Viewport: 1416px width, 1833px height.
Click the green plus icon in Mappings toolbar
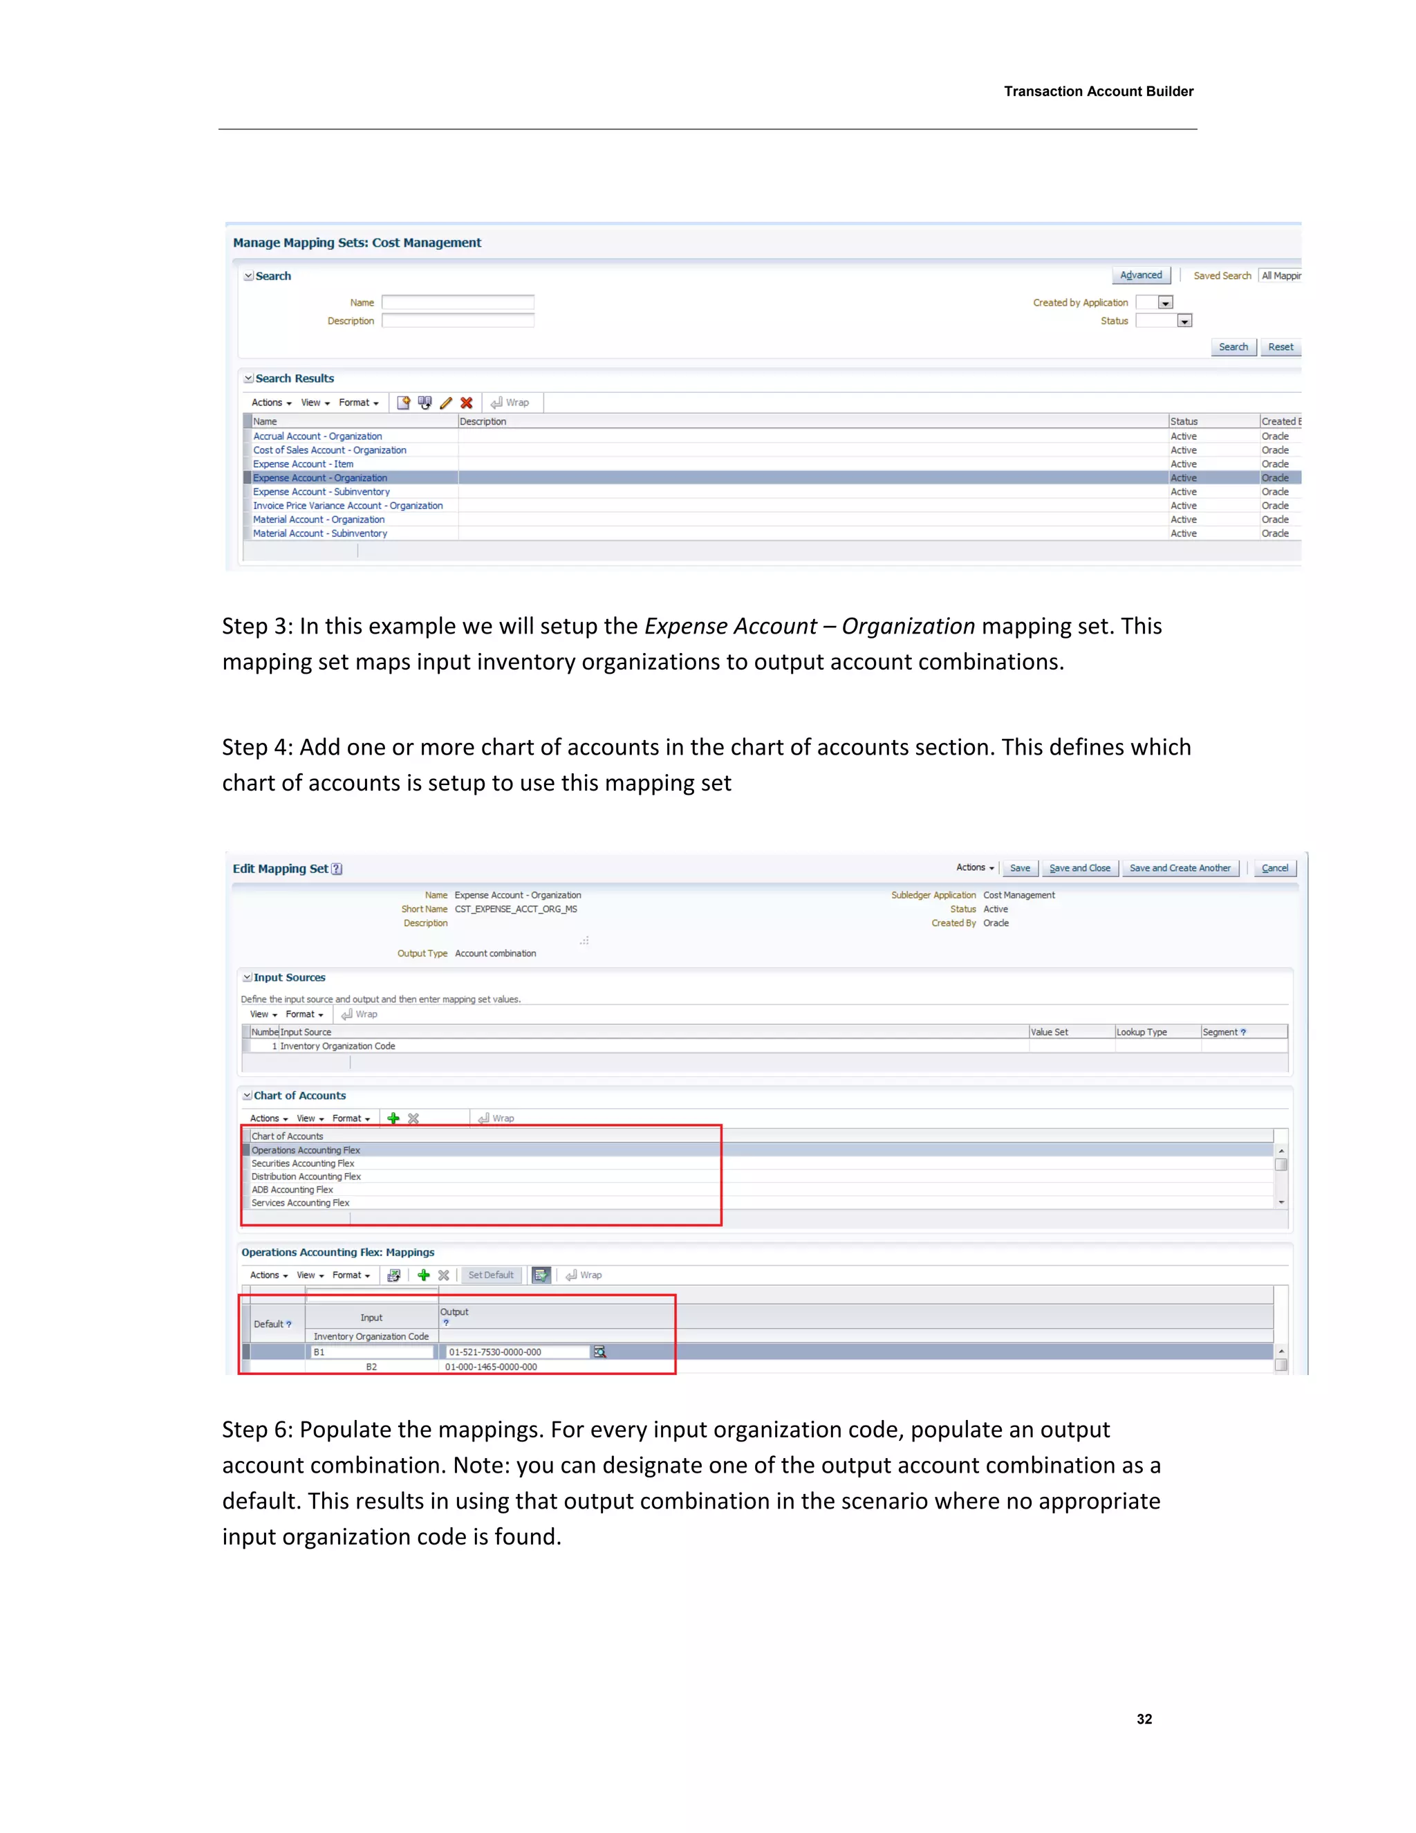point(424,1275)
